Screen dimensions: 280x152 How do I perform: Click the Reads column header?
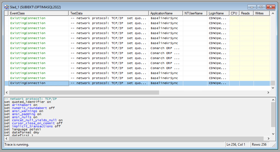click(246, 13)
